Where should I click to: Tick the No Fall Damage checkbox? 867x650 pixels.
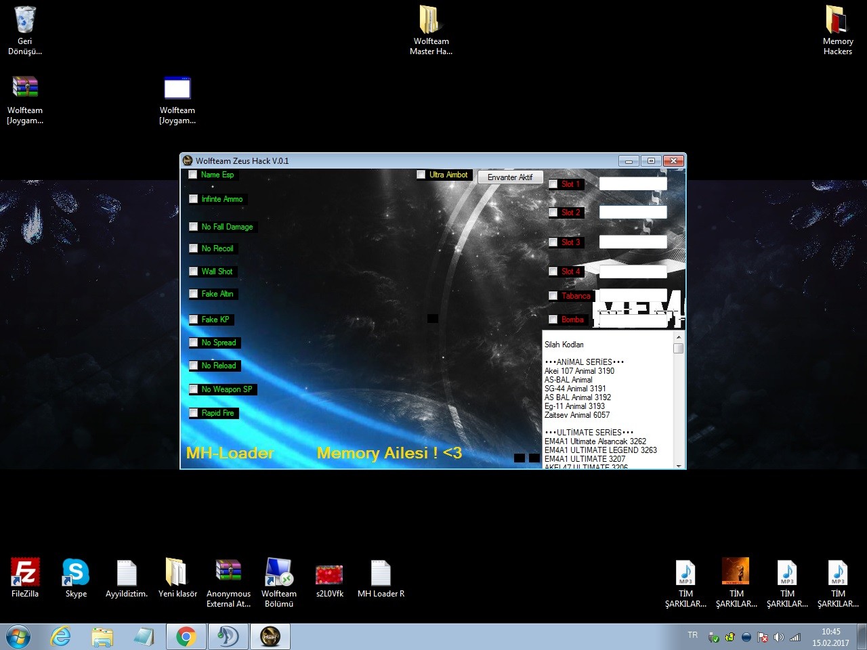194,227
